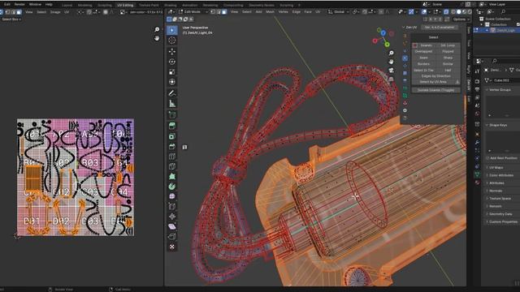520x292 pixels.
Task: Enable face select mode in 3D viewport header
Action: click(x=224, y=12)
